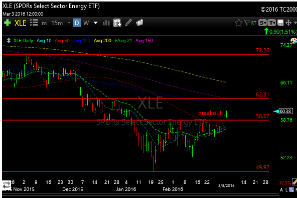
Task: Click the Avg 200 indicator label
Action: coord(102,41)
